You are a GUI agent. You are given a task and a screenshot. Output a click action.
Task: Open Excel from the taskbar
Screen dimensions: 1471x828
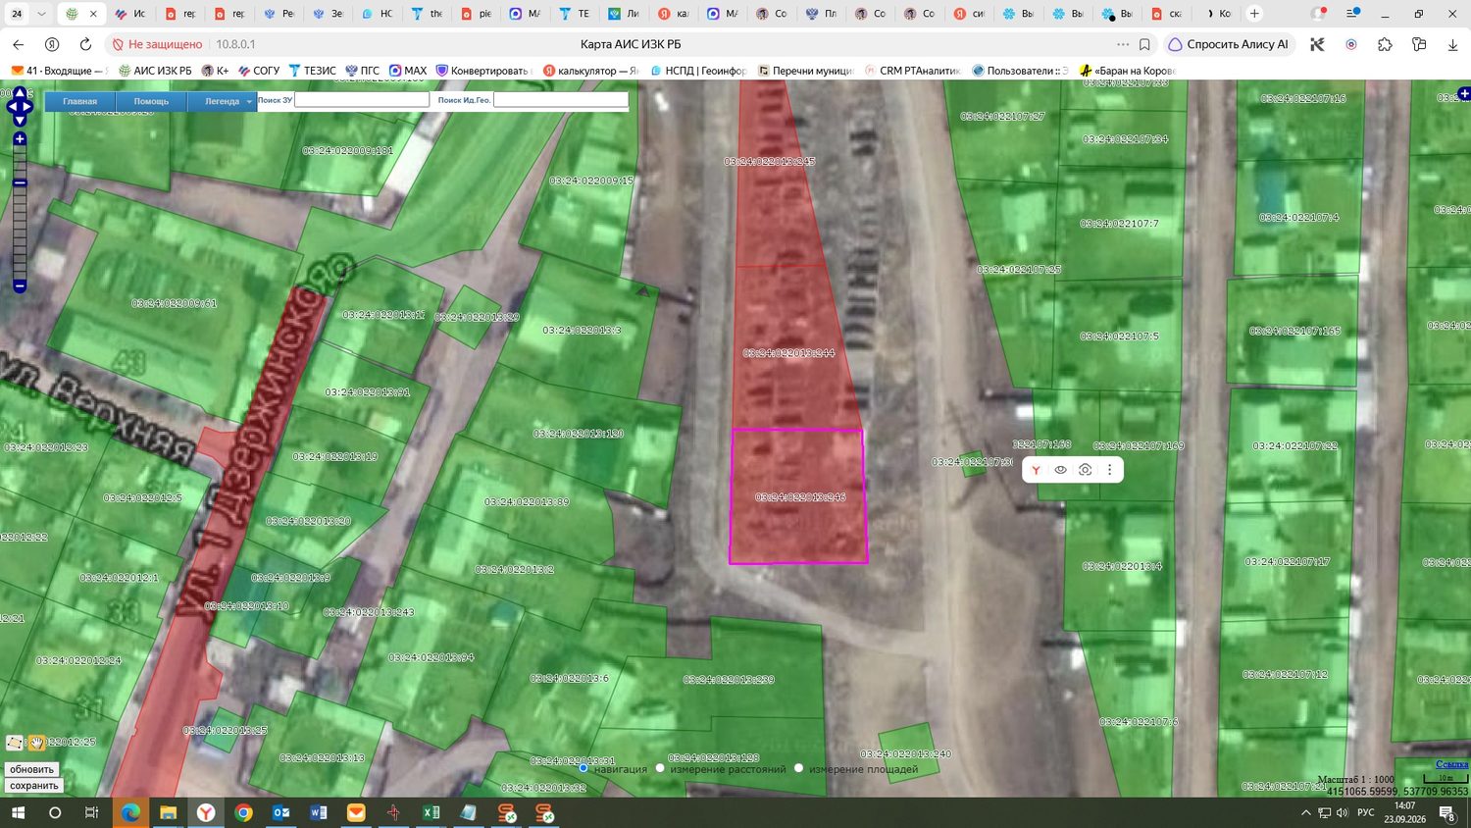(x=431, y=812)
